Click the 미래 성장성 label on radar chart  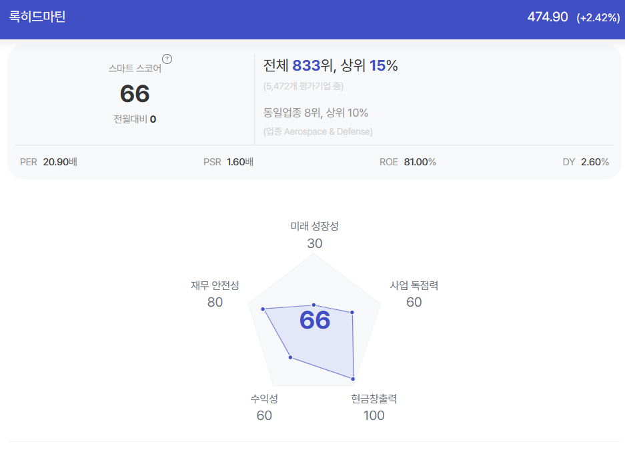coord(314,226)
